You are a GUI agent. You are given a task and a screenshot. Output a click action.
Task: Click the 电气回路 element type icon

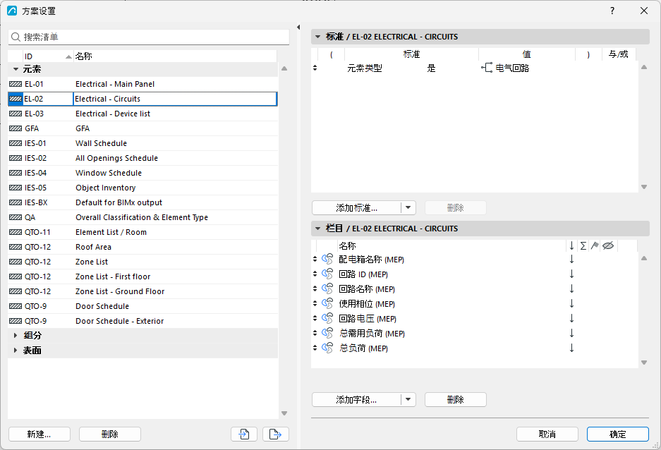(x=487, y=68)
